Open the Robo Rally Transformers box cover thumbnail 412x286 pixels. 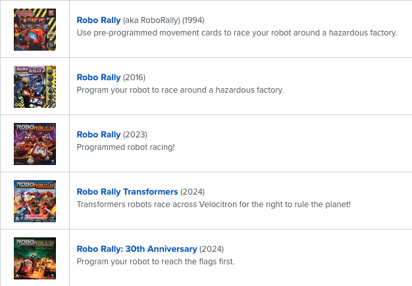pos(35,201)
